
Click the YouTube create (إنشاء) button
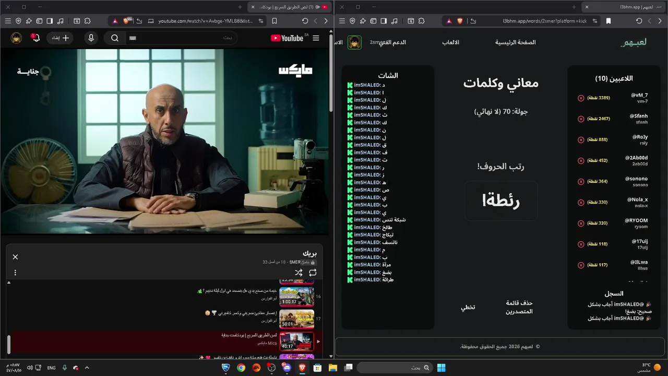point(60,38)
